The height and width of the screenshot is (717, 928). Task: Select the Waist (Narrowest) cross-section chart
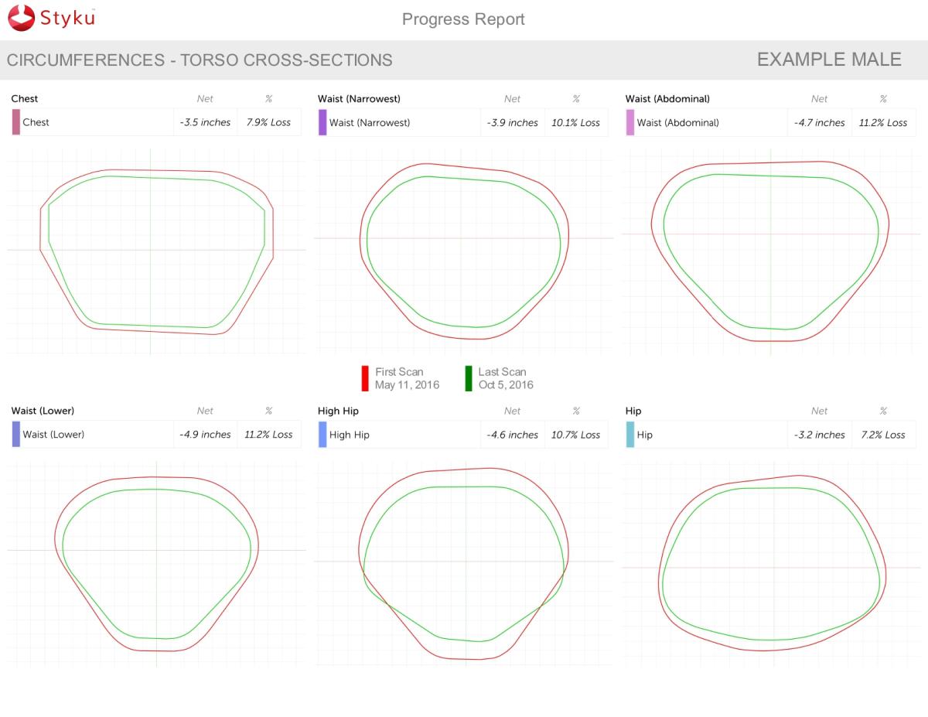pos(463,251)
